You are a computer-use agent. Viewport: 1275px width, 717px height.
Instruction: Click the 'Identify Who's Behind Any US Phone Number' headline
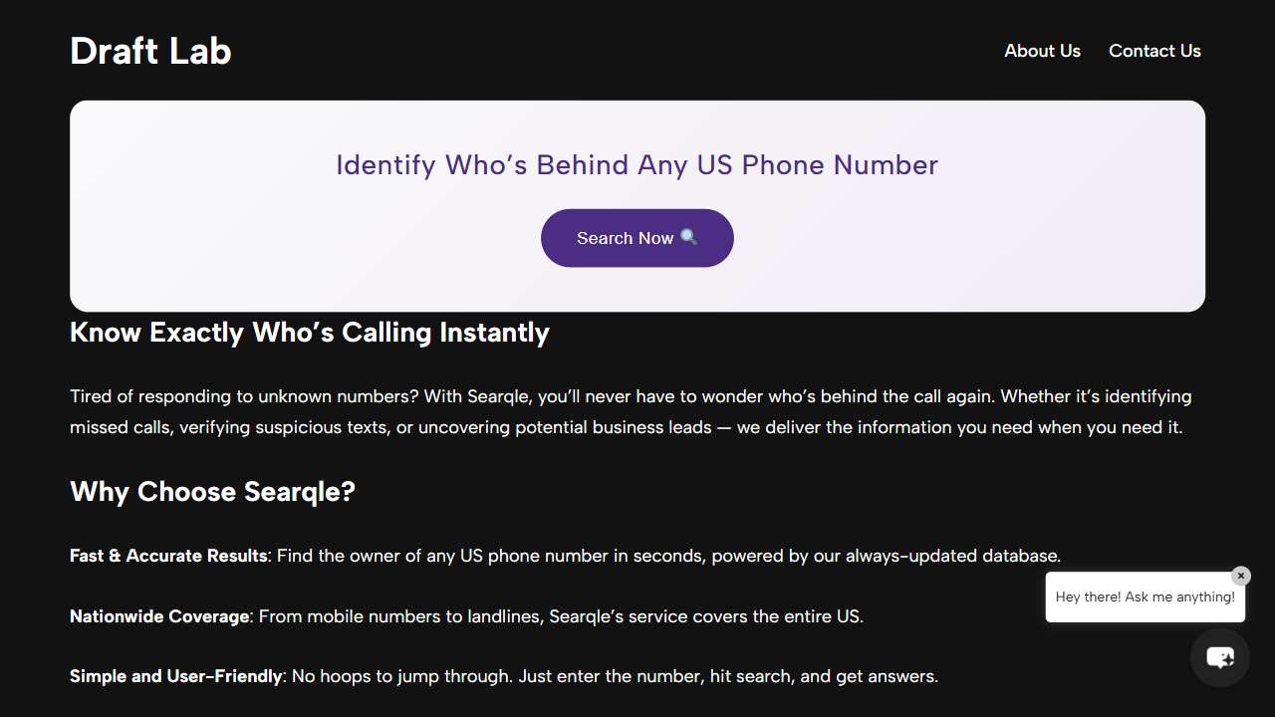click(x=637, y=164)
